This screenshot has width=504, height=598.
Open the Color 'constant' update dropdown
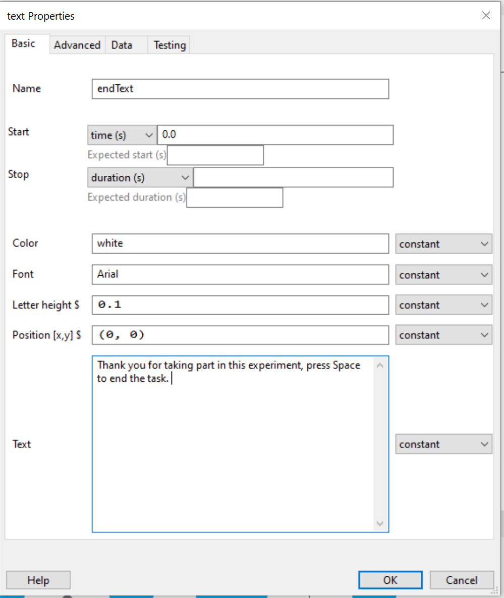pos(443,244)
